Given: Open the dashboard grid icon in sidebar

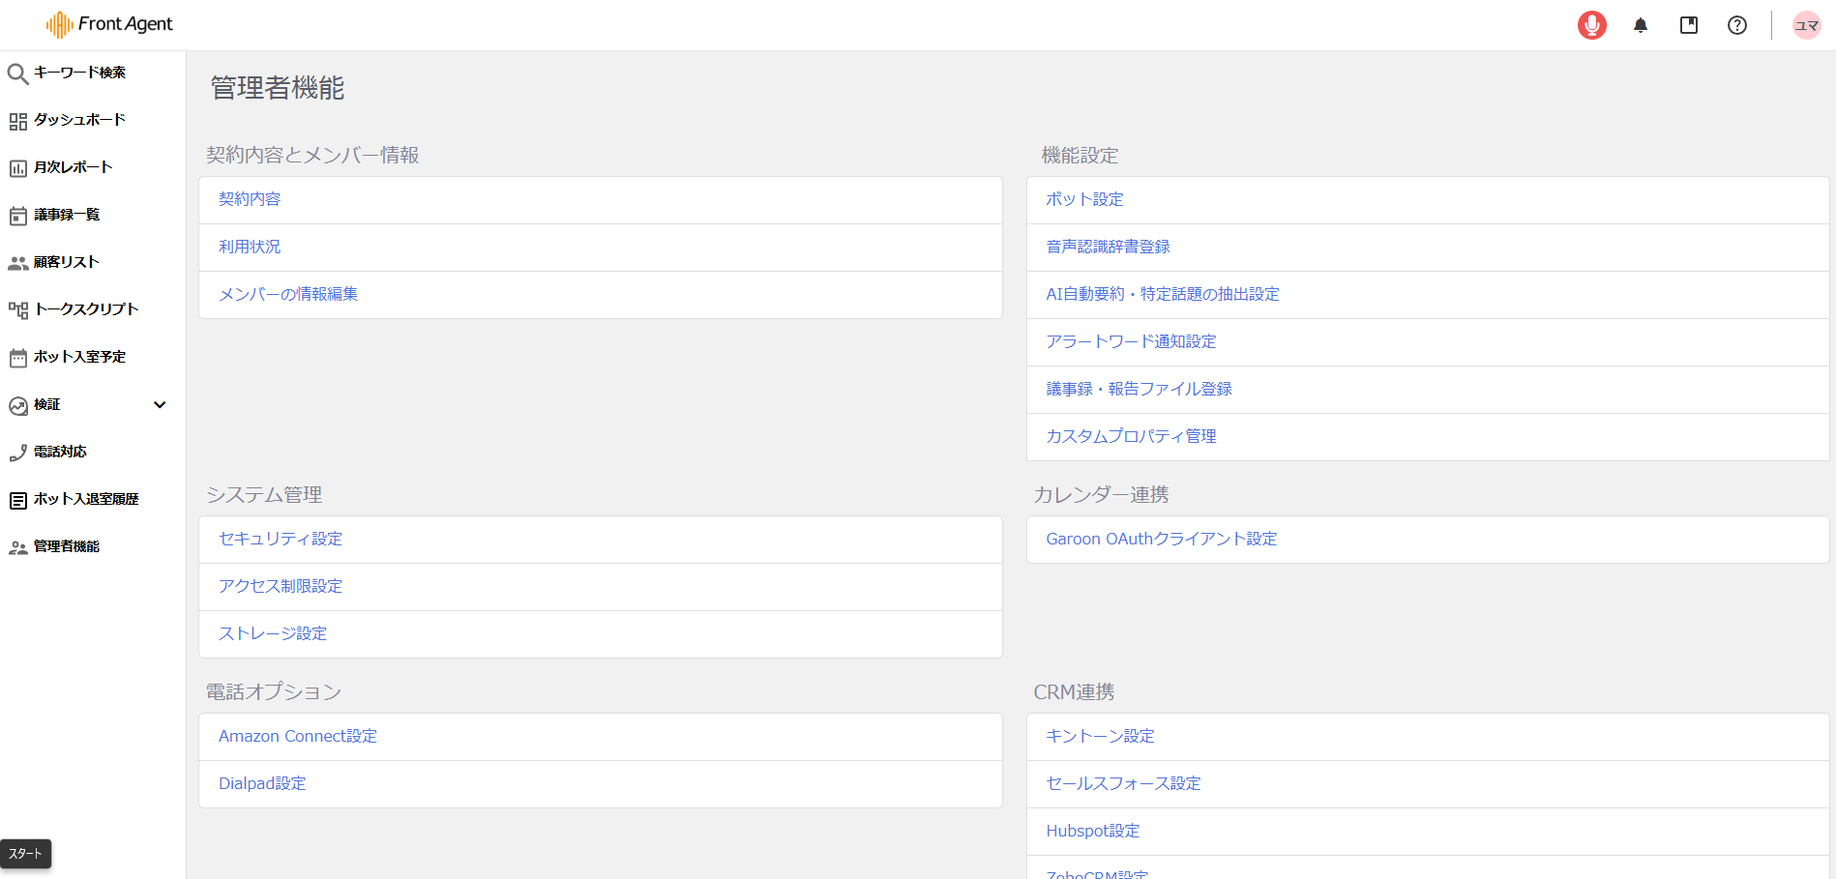Looking at the screenshot, I should click(17, 121).
